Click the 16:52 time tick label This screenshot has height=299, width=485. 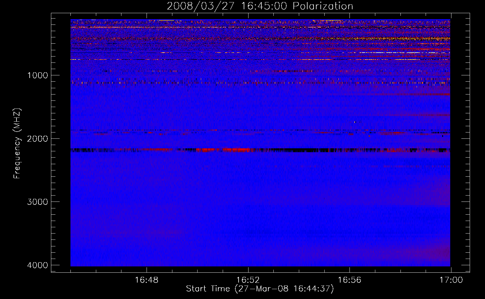point(248,280)
